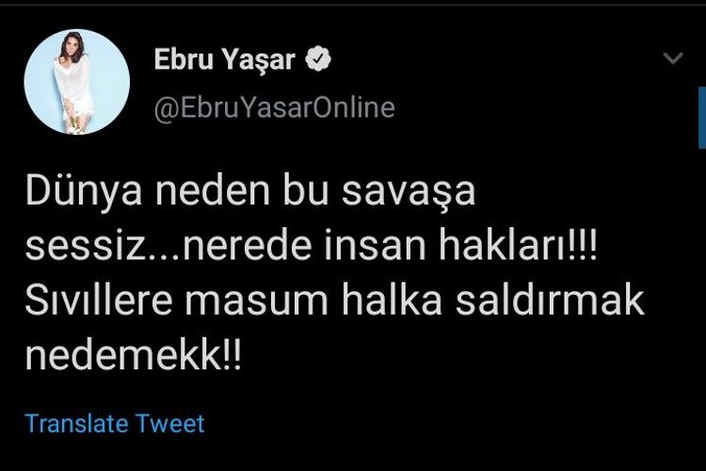This screenshot has width=706, height=471.
Task: Click the word 'savaşa' in the tweet
Action: coord(409,193)
